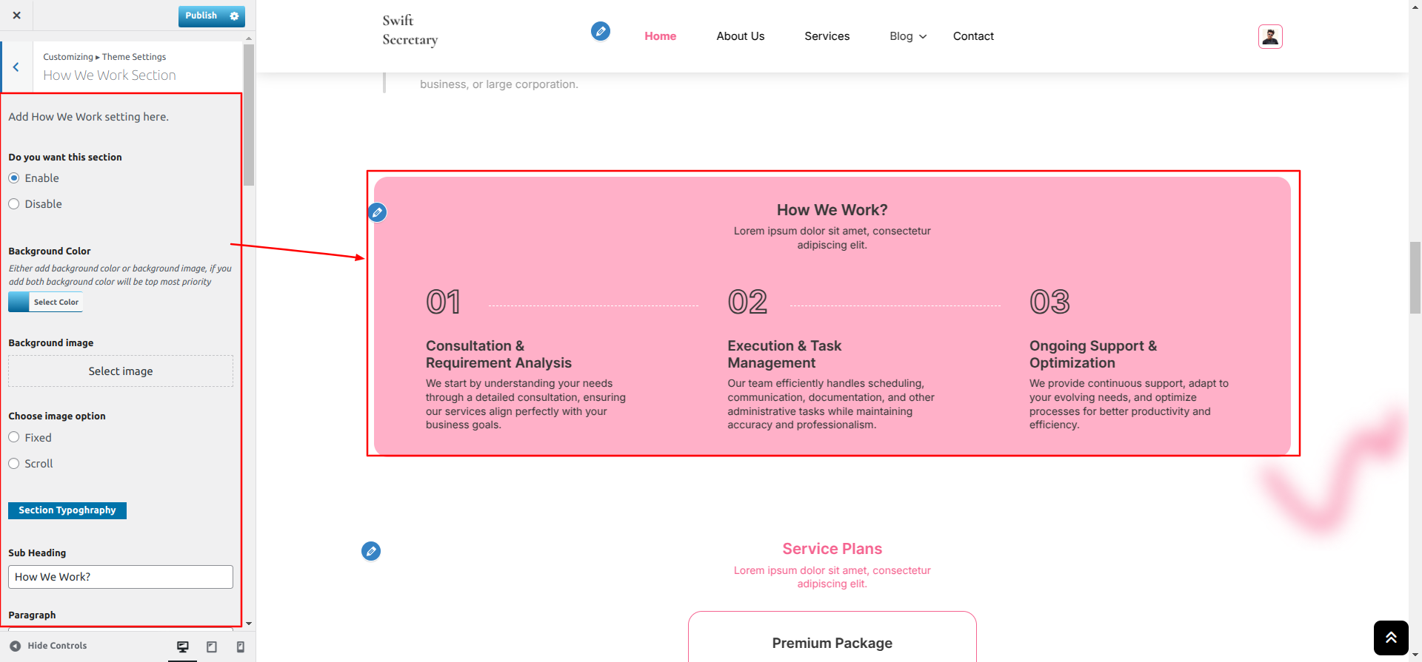1422x662 pixels.
Task: Click How We Work section edit pencil
Action: (377, 212)
